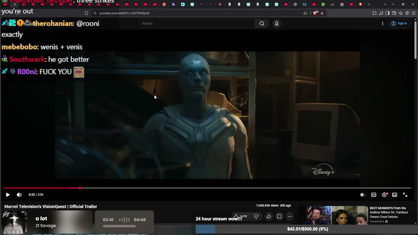418x235 pixels.
Task: Click chat username 'mebebobo'
Action: point(20,47)
